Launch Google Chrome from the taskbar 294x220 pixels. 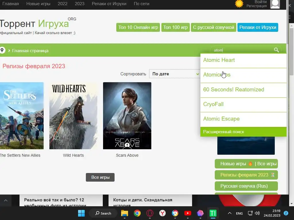(137, 213)
